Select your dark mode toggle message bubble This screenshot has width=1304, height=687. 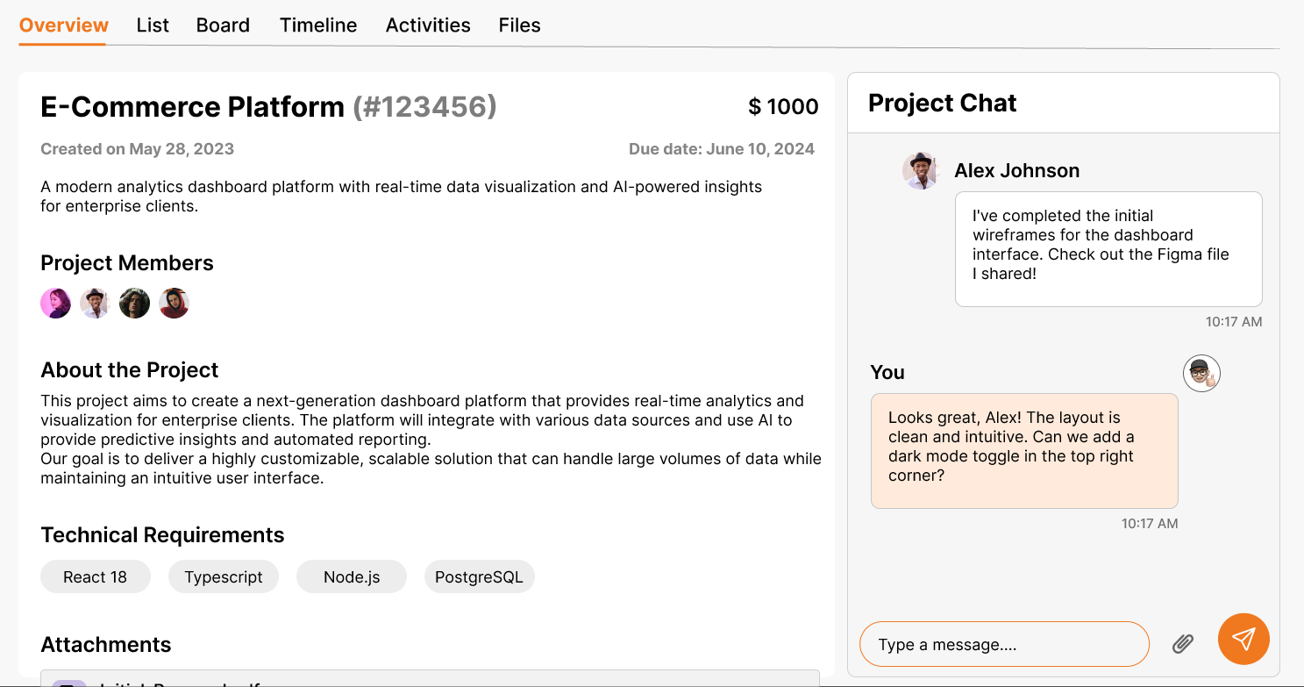click(1024, 451)
